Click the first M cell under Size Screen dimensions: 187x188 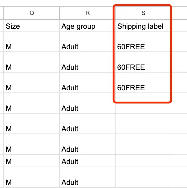point(32,42)
